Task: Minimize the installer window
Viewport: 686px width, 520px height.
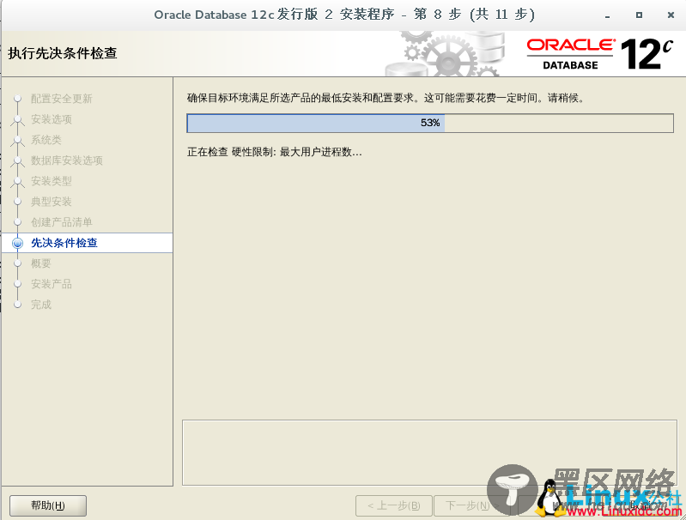Action: tap(607, 15)
